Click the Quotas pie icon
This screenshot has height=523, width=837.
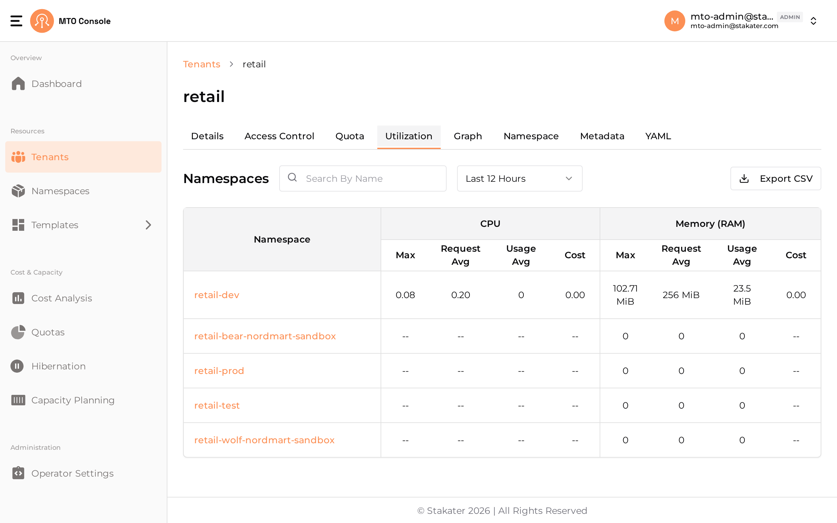click(x=18, y=332)
